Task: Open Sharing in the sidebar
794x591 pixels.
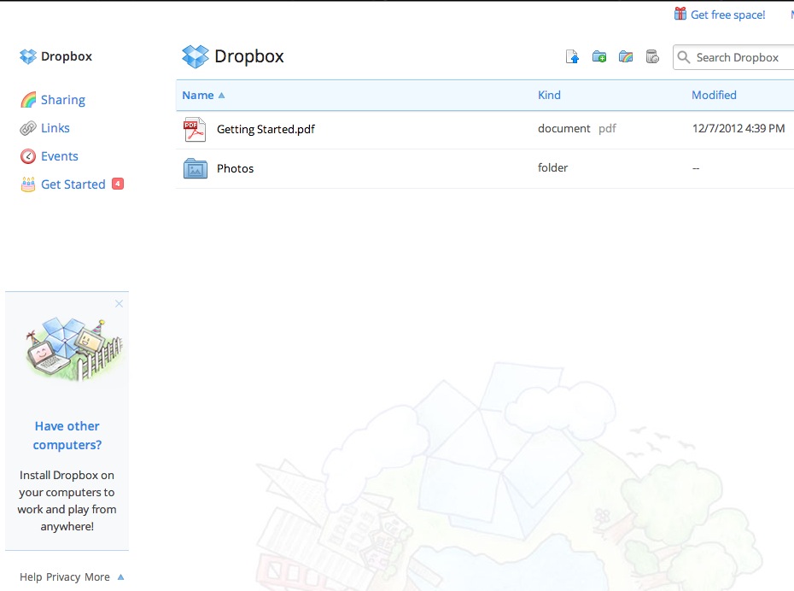Action: 62,100
